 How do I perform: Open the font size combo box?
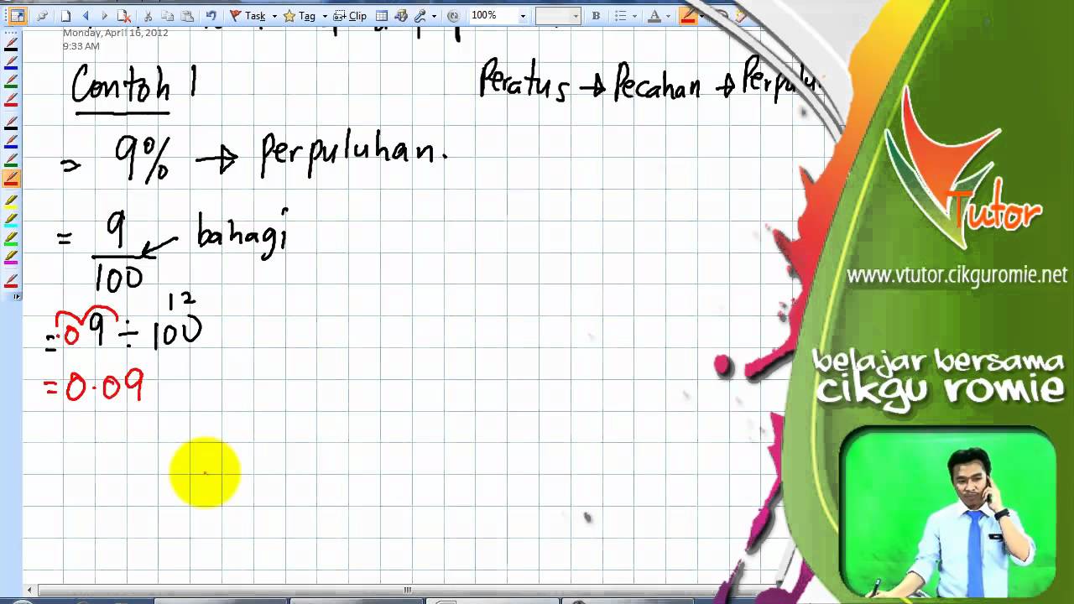558,16
